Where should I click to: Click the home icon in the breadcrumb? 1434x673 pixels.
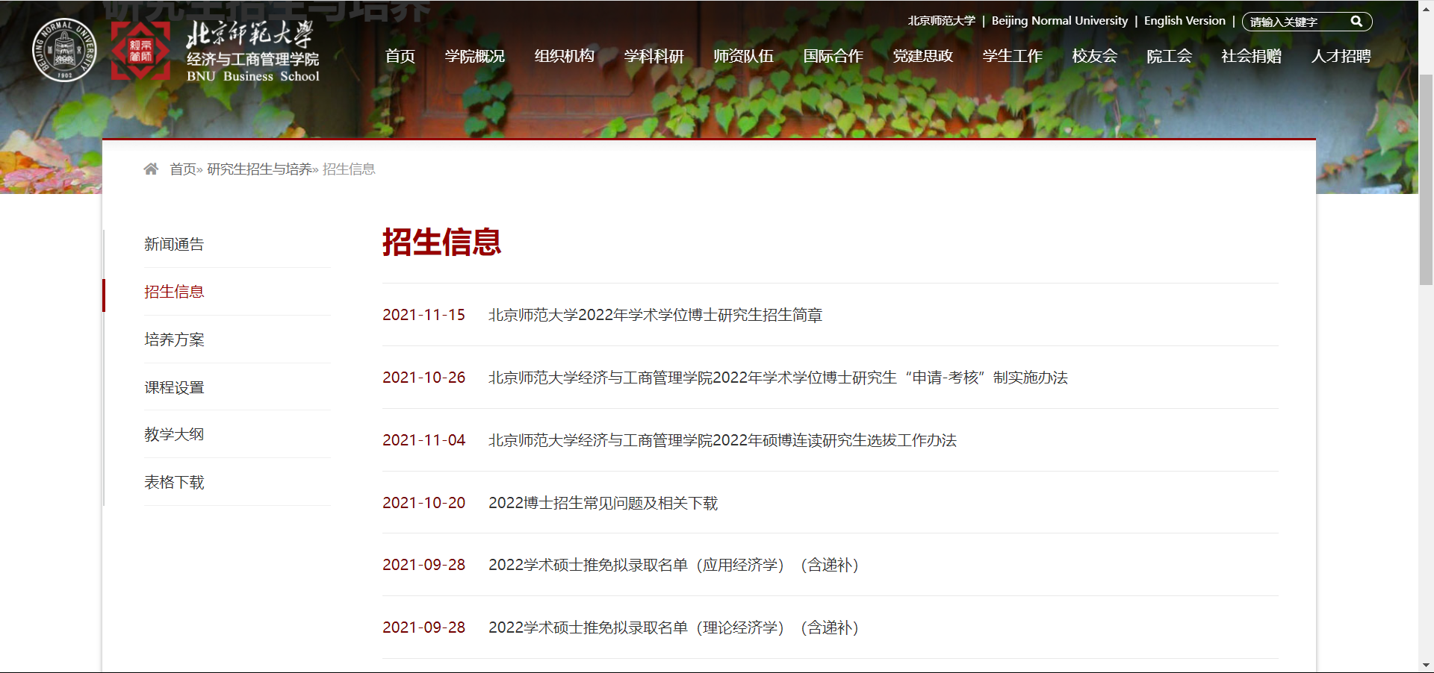[152, 168]
